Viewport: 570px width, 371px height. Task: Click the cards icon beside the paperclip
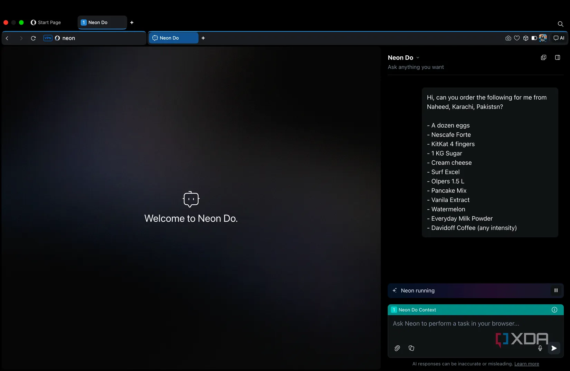tap(411, 348)
